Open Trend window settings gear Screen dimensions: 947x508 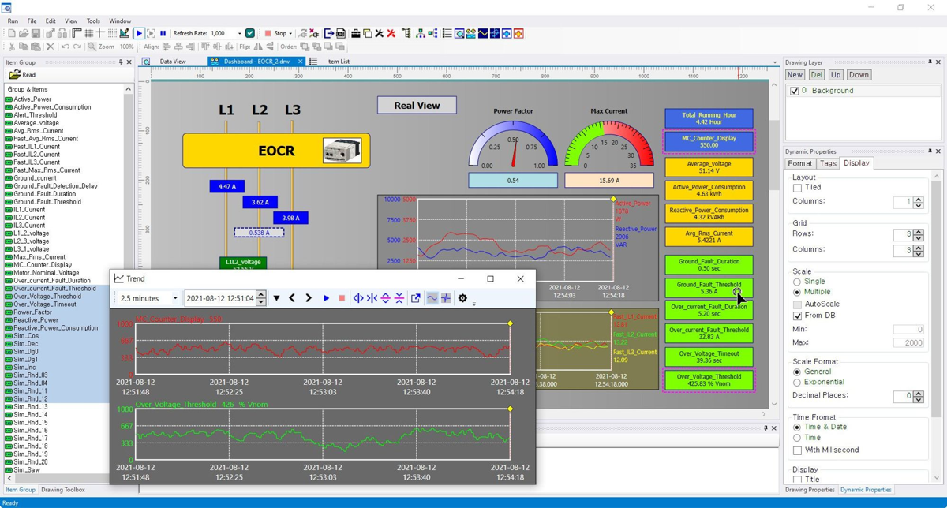[x=463, y=299]
